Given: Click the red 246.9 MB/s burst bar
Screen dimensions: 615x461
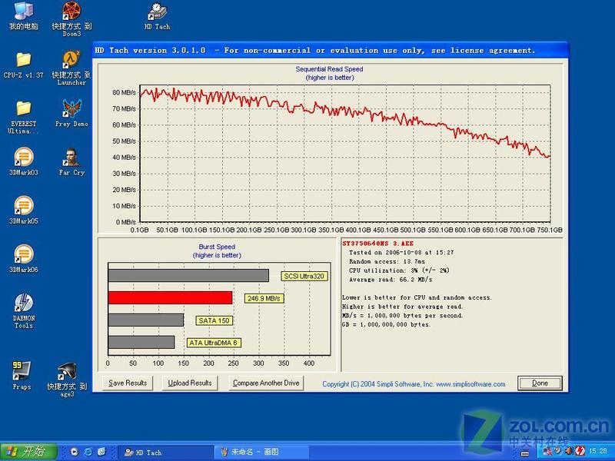Looking at the screenshot, I should coord(170,298).
